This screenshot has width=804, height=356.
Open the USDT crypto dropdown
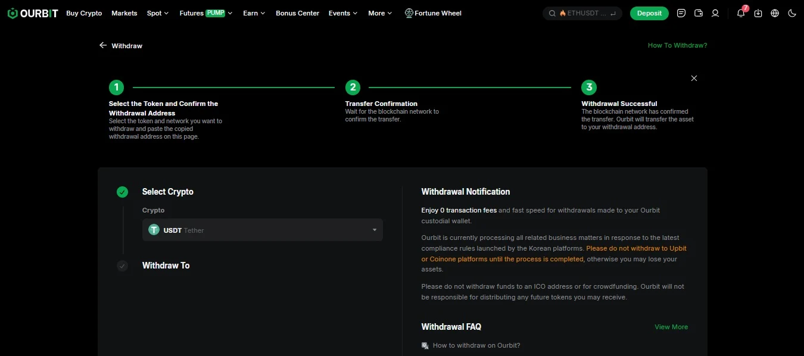click(x=263, y=230)
